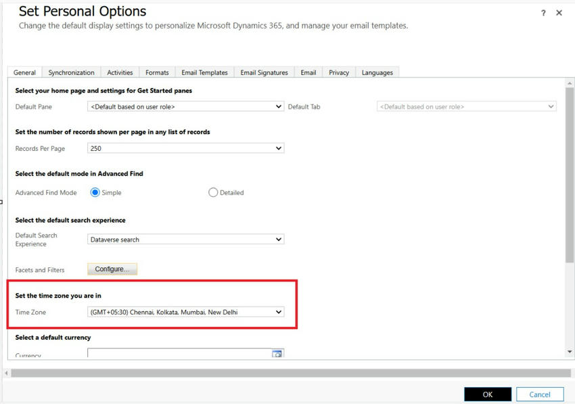Select the Simple Advanced Find mode
Screen dimensions: 575x404
(95, 192)
